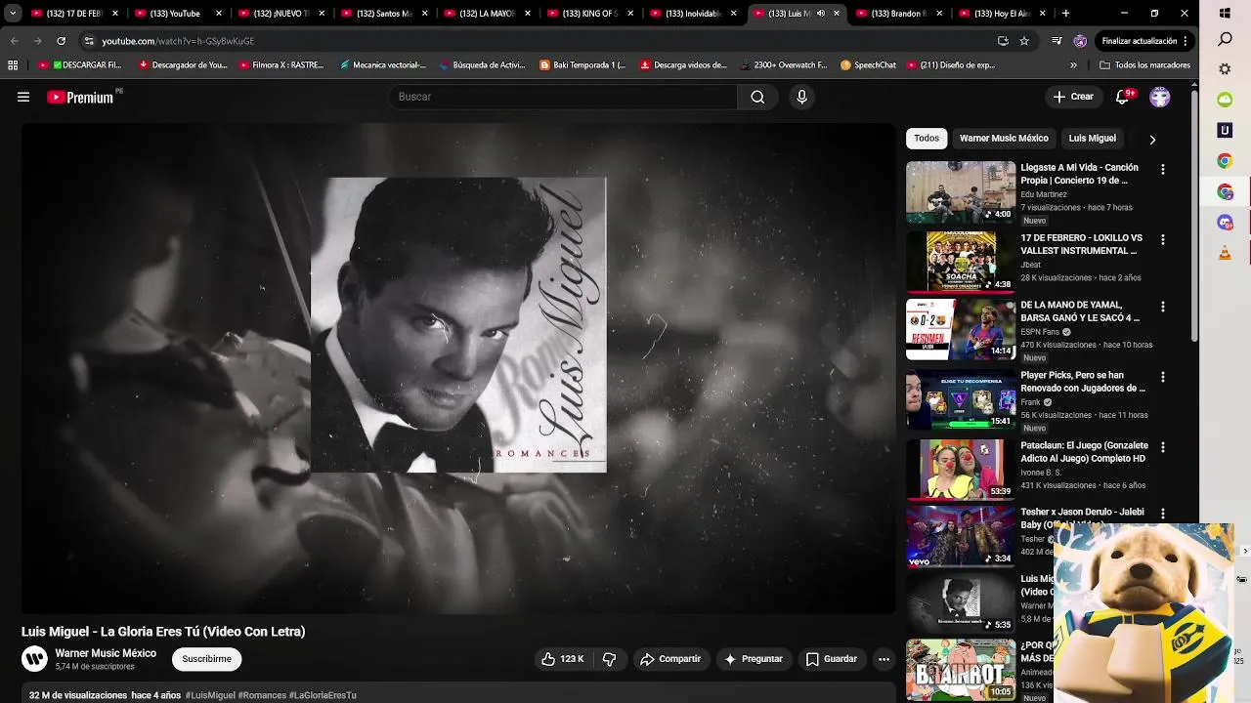Switch to the Brandon browser tab
The image size is (1251, 703).
click(x=897, y=14)
